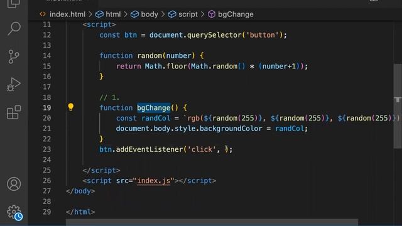Open the Extensions view
The image size is (402, 226).
(x=14, y=112)
